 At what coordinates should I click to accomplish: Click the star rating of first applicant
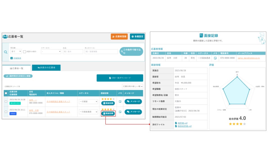(x=108, y=99)
